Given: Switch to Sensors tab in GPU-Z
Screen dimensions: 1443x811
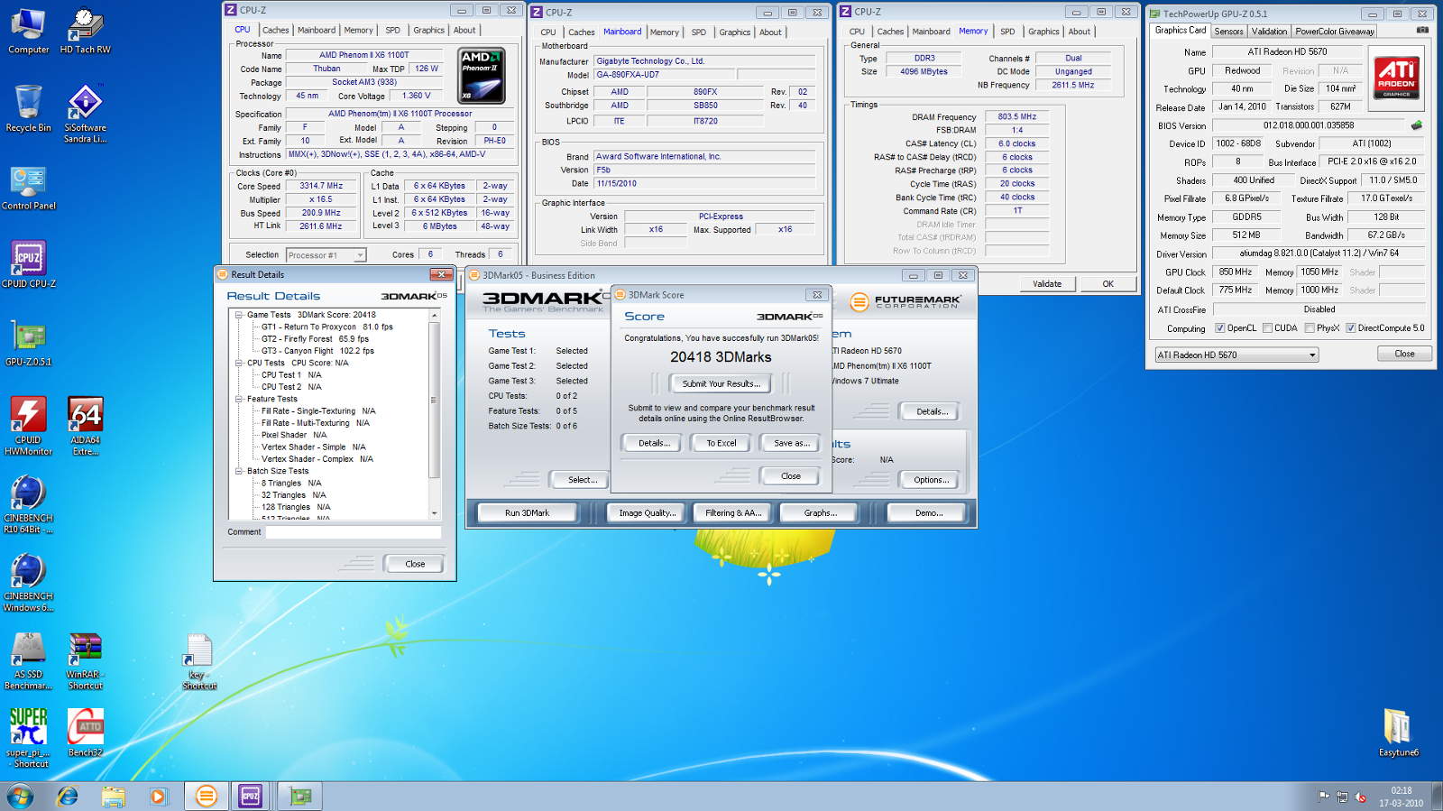Looking at the screenshot, I should tap(1228, 31).
